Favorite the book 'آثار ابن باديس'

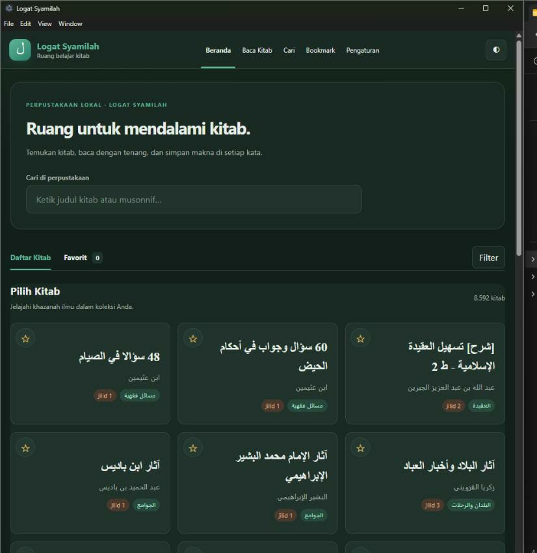[x=25, y=448]
